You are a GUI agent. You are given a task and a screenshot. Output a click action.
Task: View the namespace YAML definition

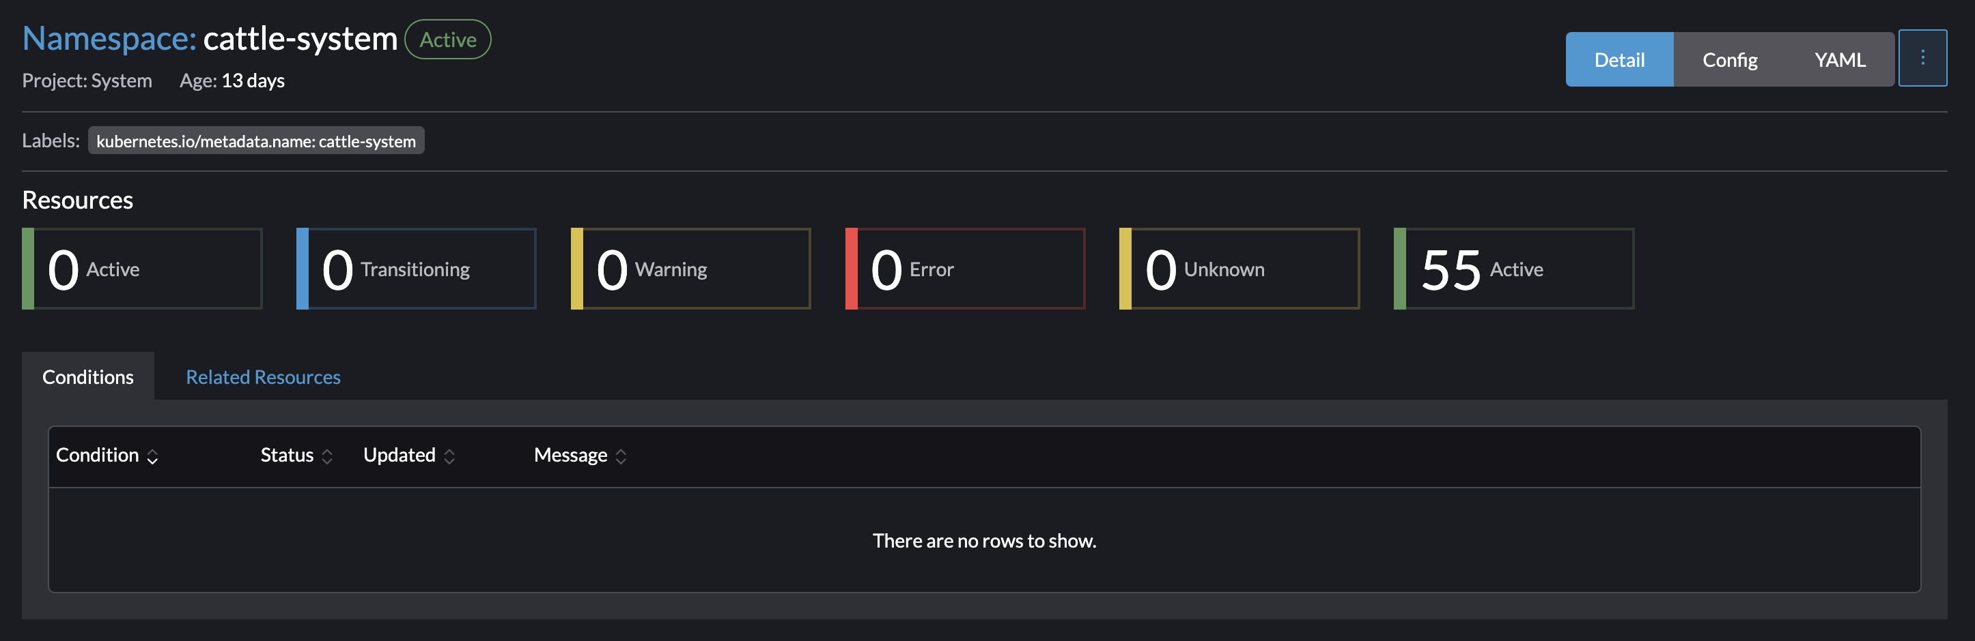click(1839, 59)
